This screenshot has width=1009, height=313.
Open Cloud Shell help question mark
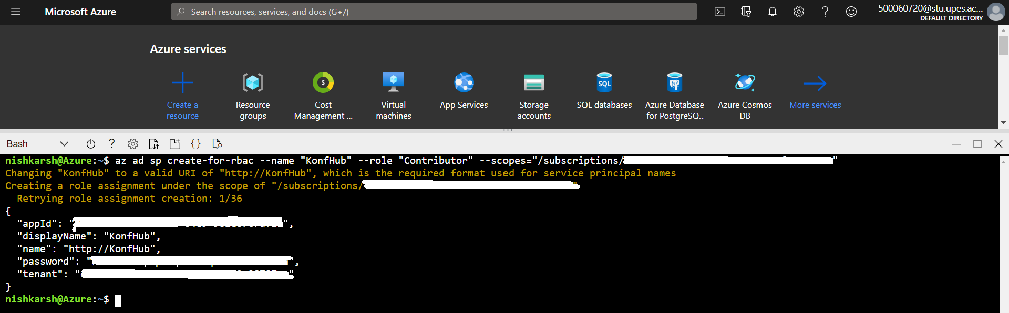111,144
